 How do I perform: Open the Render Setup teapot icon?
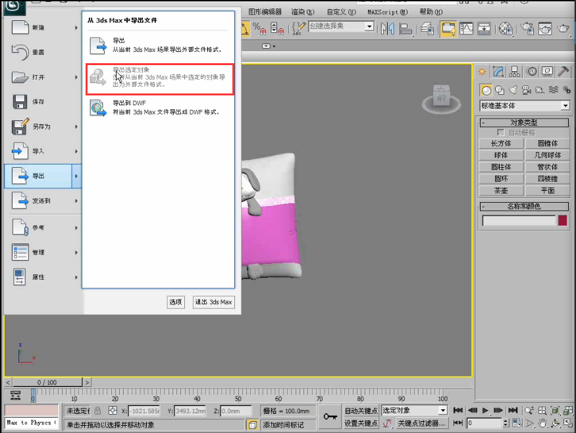(x=527, y=29)
